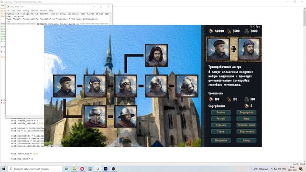The image size is (306, 172).
Task: Click the upgrade arrow between the two panel portraits
Action: coord(234,49)
